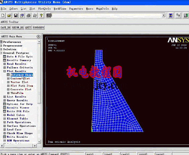189x155 pixels.
Task: Click the Reset Picking toolbar icon
Action: [x=178, y=16]
